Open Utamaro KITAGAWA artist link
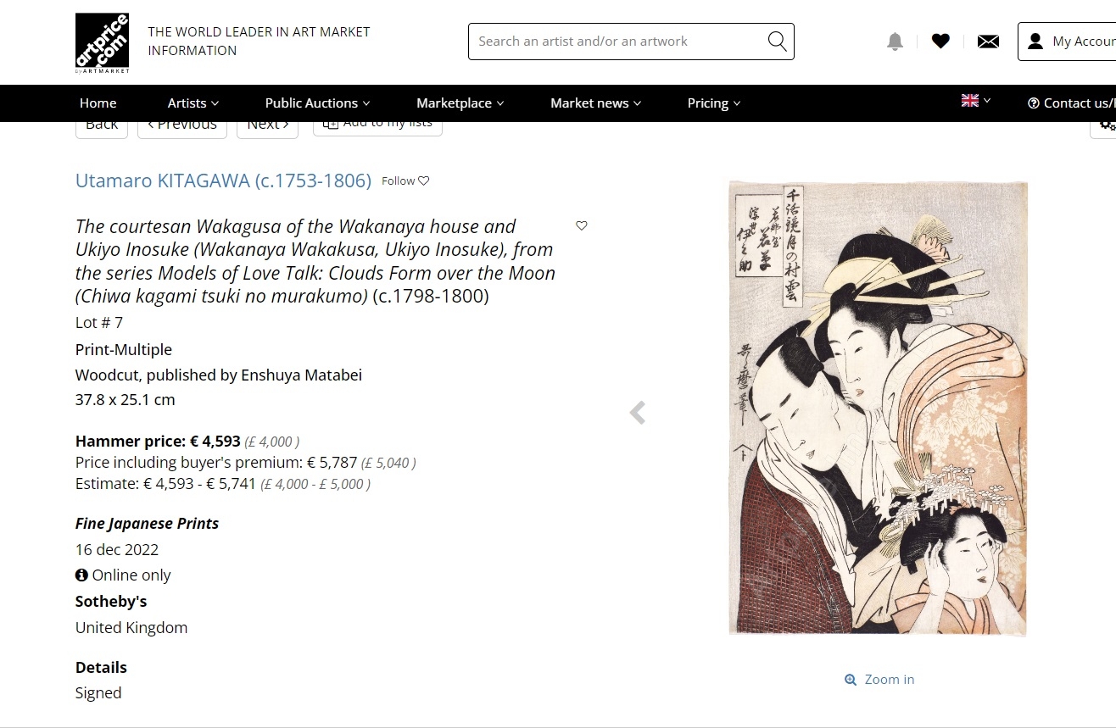1116x728 pixels. click(x=223, y=181)
